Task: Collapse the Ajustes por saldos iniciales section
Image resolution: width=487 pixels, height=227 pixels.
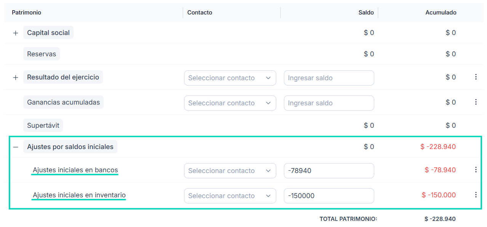Action: pos(15,146)
